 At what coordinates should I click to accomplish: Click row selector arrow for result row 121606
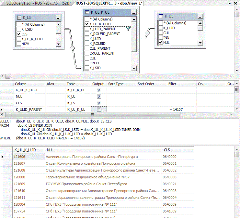pos(2,157)
